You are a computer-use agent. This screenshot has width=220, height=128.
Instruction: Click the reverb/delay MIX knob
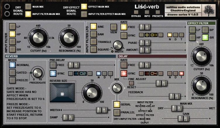[x=117, y=88]
